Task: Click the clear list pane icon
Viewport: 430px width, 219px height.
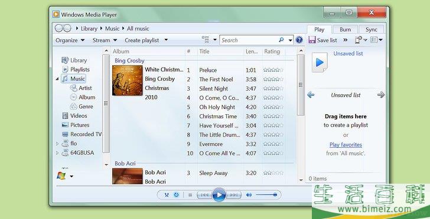Action: [x=358, y=40]
